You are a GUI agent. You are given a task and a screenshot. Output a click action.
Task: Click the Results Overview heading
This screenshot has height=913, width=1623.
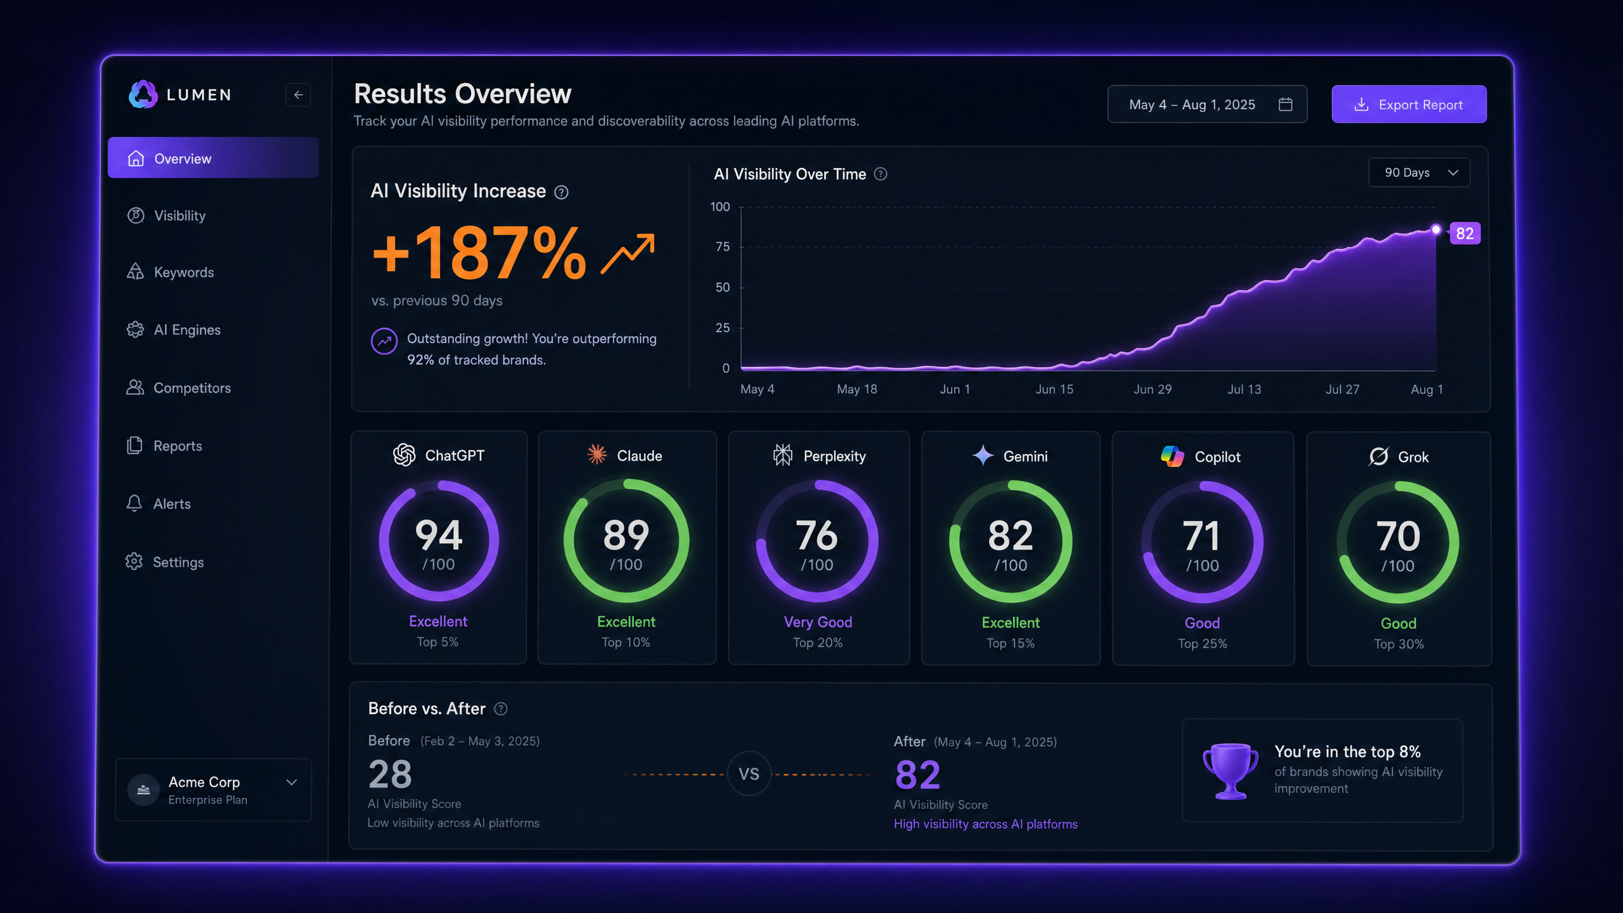pyautogui.click(x=463, y=94)
